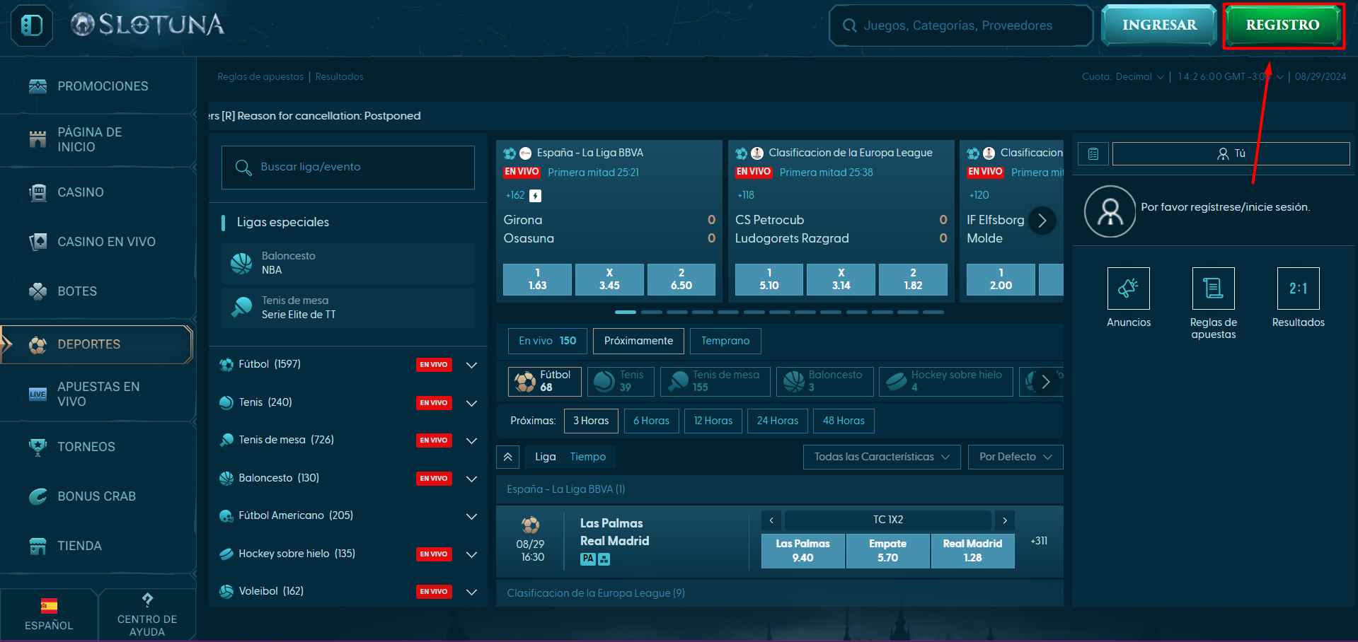The height and width of the screenshot is (642, 1358).
Task: Bet on Girona win at 1.63
Action: tap(537, 279)
